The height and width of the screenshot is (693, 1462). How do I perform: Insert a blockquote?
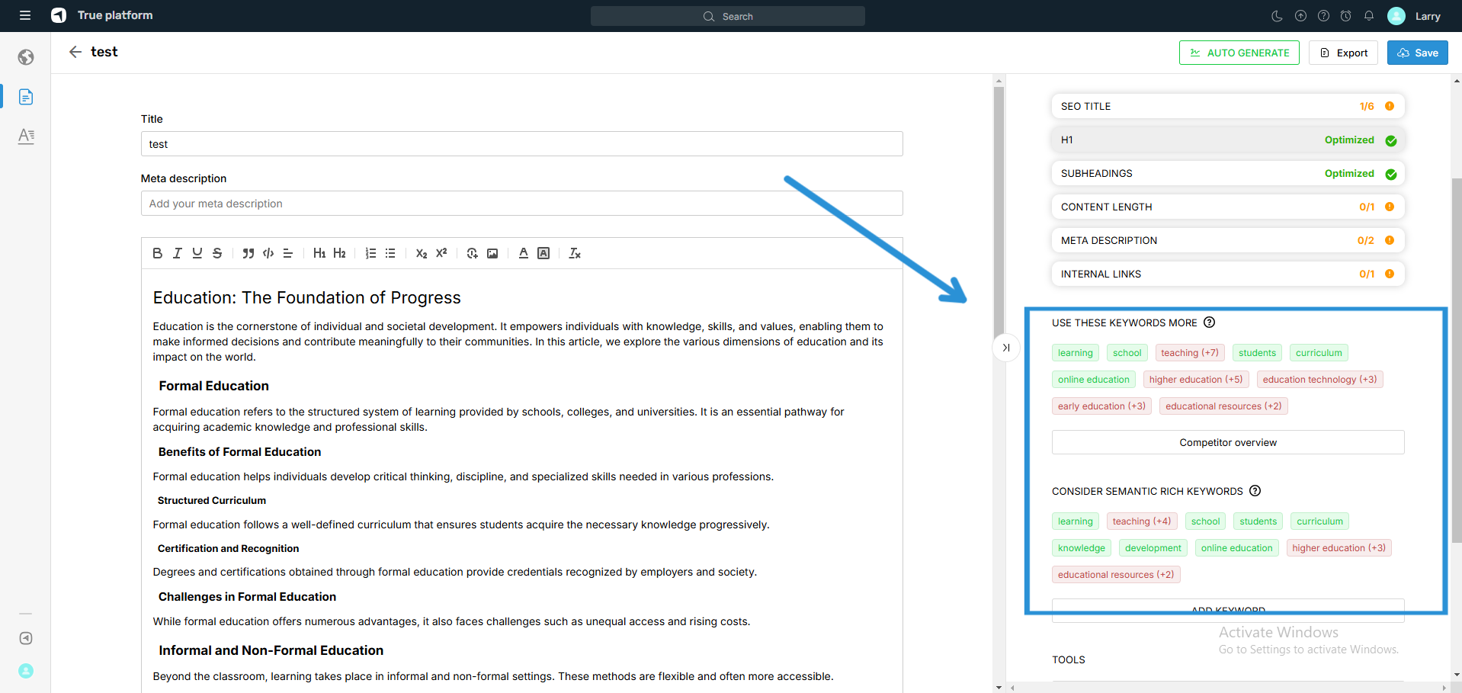click(x=248, y=253)
